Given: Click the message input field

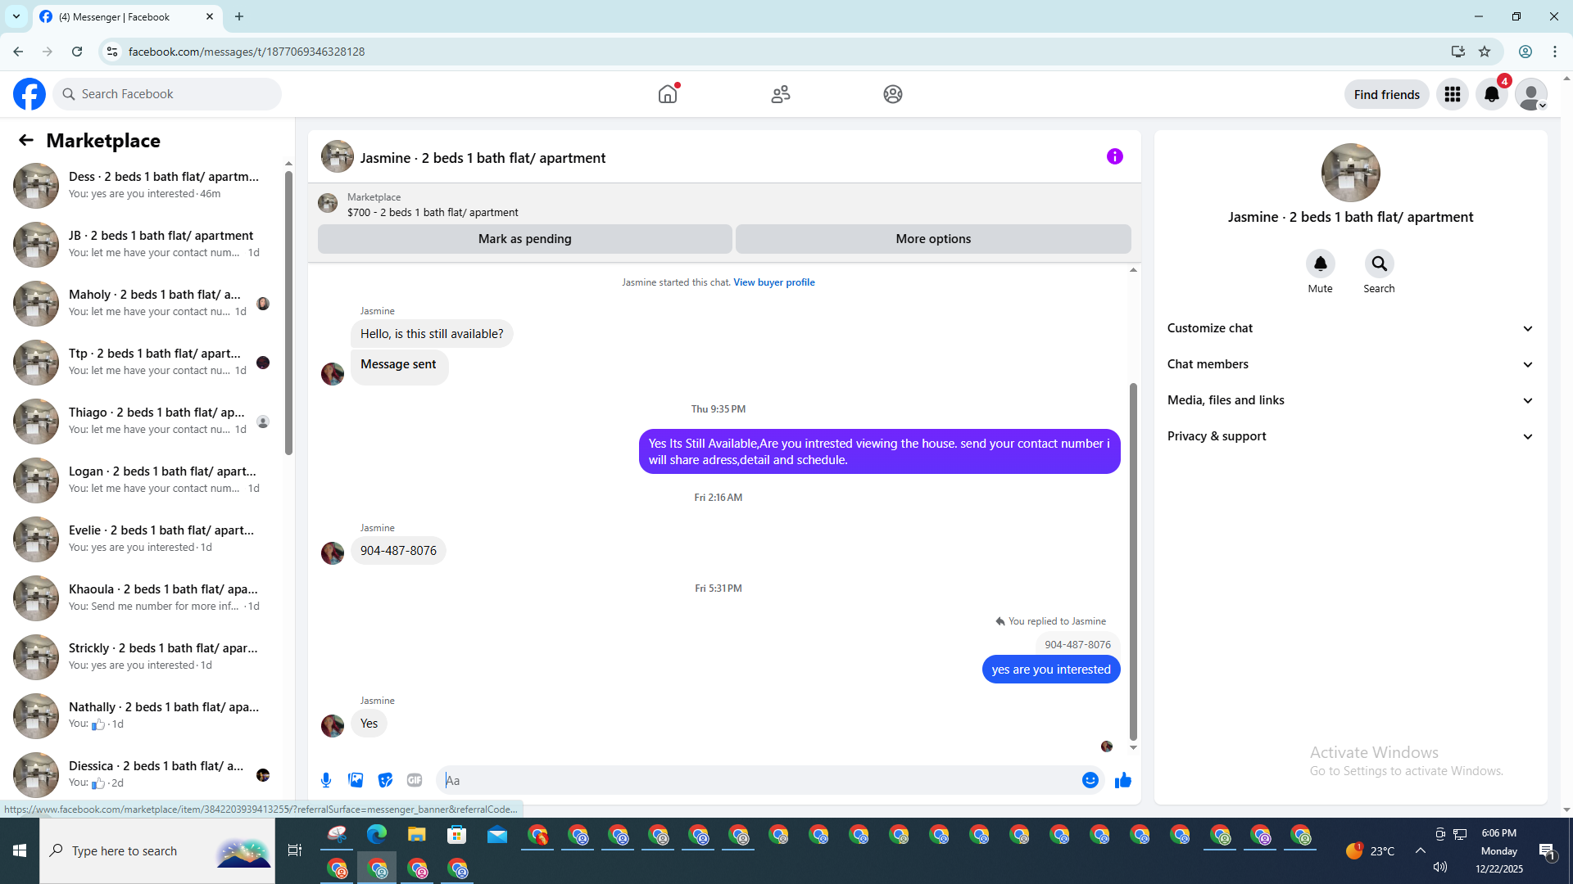Looking at the screenshot, I should click(x=758, y=780).
